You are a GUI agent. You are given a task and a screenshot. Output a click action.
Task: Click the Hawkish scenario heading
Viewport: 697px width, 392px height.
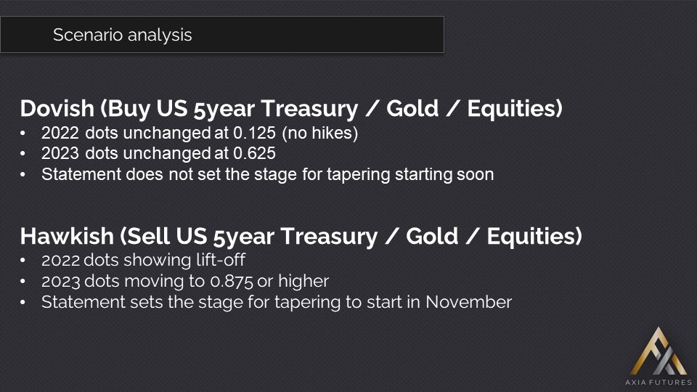click(301, 236)
